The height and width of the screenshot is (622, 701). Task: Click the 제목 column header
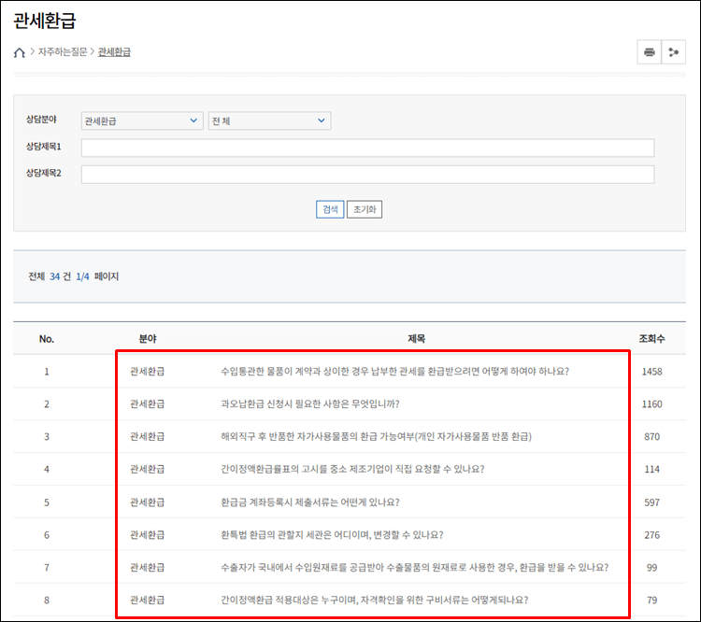(416, 339)
